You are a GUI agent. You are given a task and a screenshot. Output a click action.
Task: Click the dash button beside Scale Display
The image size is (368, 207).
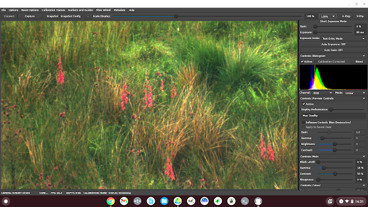click(x=88, y=16)
